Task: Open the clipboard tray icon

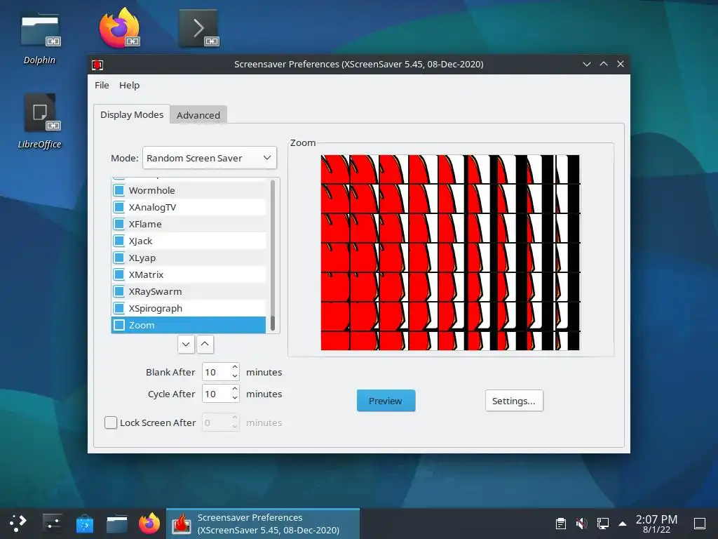Action: (560, 524)
